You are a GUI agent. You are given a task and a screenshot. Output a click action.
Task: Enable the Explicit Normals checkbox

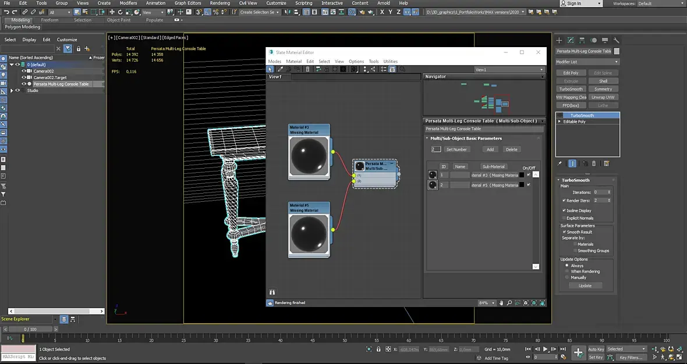pyautogui.click(x=564, y=218)
